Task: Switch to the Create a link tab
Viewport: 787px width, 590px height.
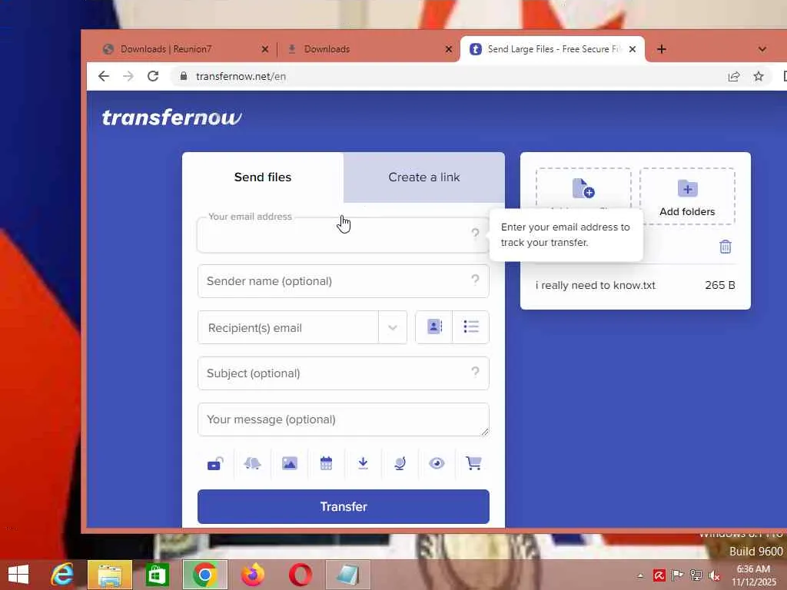Action: pos(424,177)
